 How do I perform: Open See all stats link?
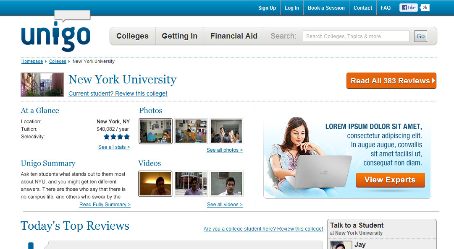(114, 147)
